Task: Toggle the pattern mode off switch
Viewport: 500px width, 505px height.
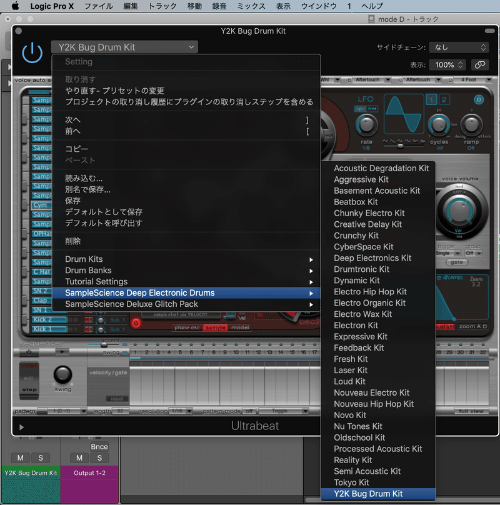Action: point(249,411)
